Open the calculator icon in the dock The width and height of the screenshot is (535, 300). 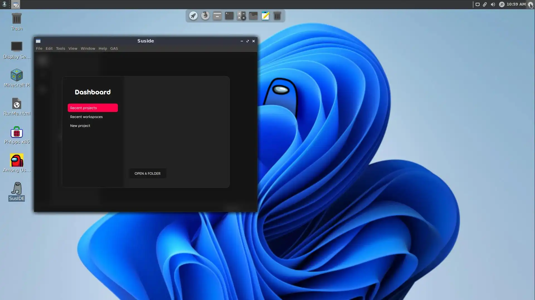point(241,16)
